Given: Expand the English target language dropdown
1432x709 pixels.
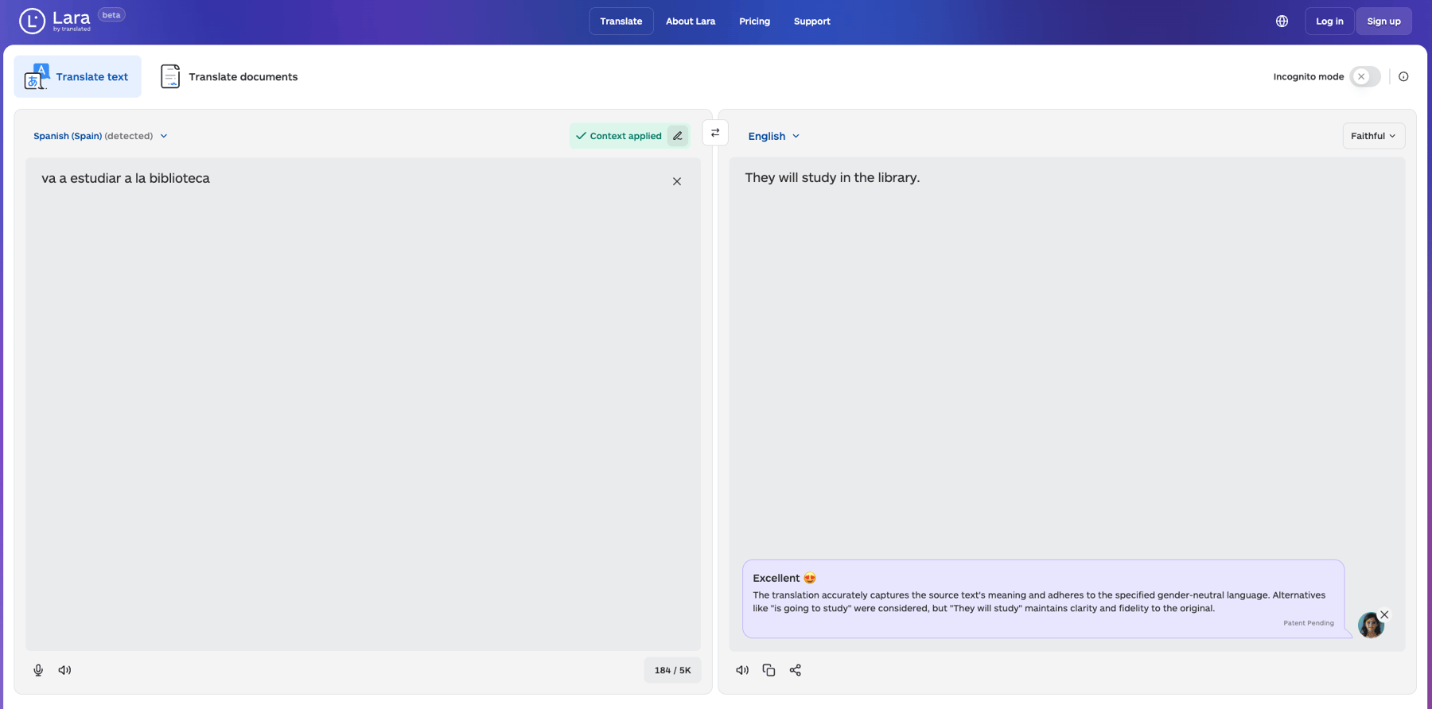Looking at the screenshot, I should 773,136.
